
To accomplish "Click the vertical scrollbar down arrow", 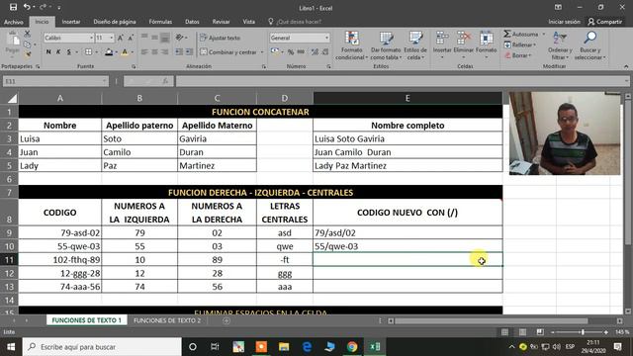I will 628,311.
